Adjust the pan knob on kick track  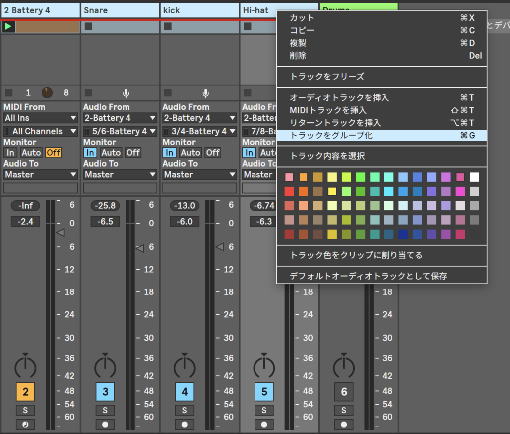(185, 367)
